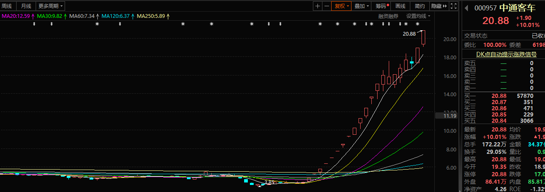Click 外盘 value 86.41万
This screenshot has height=192, width=545.
click(497, 182)
